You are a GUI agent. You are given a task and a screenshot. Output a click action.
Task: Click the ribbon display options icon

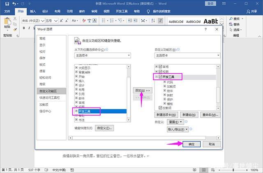tap(224, 4)
